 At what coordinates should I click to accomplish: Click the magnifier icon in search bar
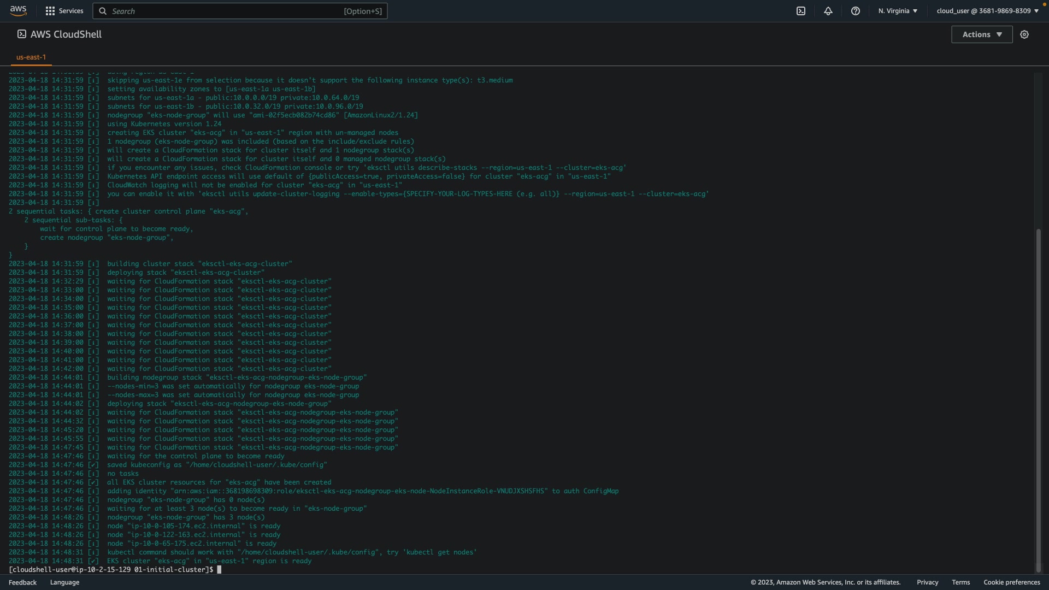click(x=103, y=11)
